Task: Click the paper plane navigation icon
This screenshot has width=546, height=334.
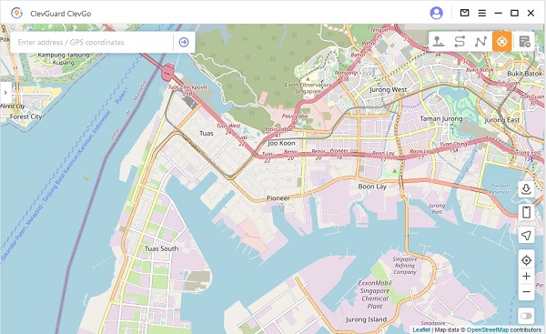Action: (x=526, y=235)
